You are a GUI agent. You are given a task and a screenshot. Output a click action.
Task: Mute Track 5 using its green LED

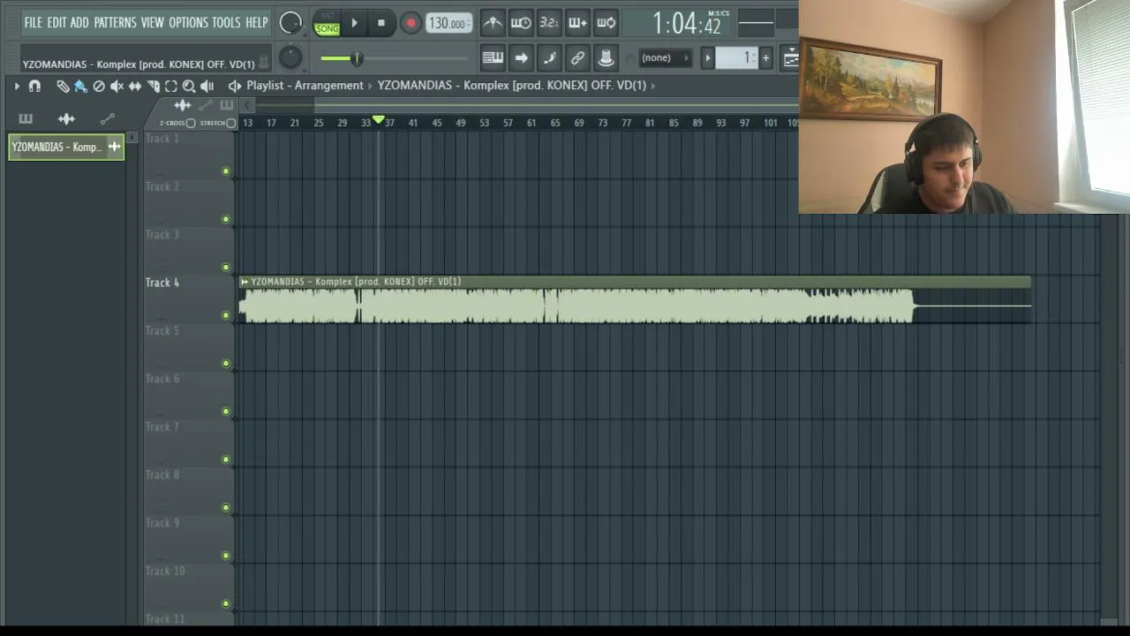[x=226, y=363]
